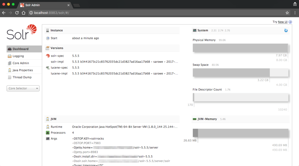Click the JVM-Memory chip icon
299x166 pixels.
coord(194,119)
